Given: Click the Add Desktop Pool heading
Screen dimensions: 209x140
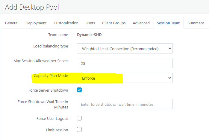Looking at the screenshot, I should (x=32, y=7).
